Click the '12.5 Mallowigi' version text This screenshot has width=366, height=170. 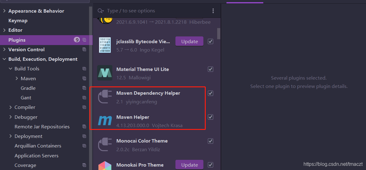coord(133,77)
